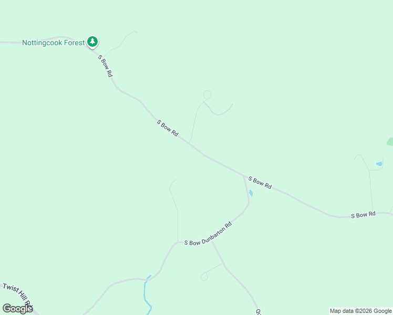Click the Twist Hill Rd label
The image size is (393, 315).
(x=17, y=295)
